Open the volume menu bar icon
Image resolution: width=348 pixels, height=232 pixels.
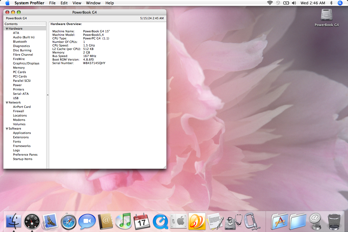coord(294,3)
